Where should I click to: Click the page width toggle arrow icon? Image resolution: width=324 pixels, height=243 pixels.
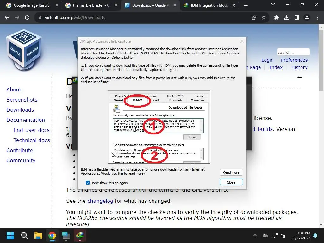click(300, 77)
